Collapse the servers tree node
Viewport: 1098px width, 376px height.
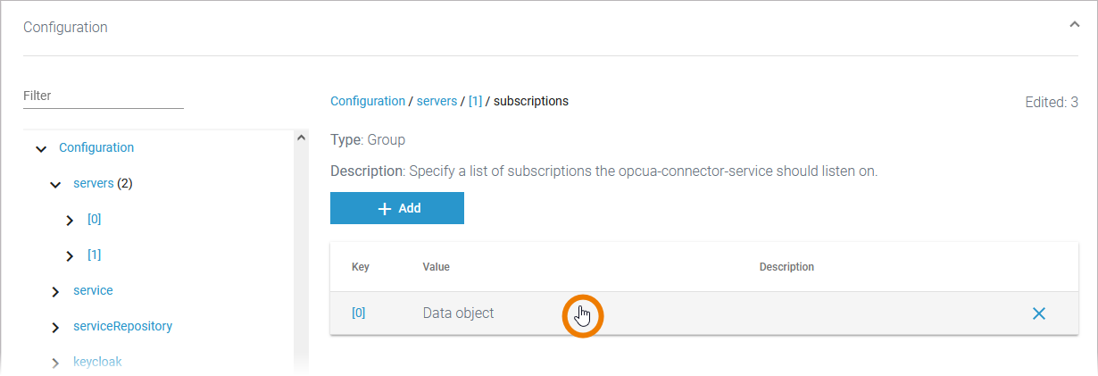coord(55,184)
